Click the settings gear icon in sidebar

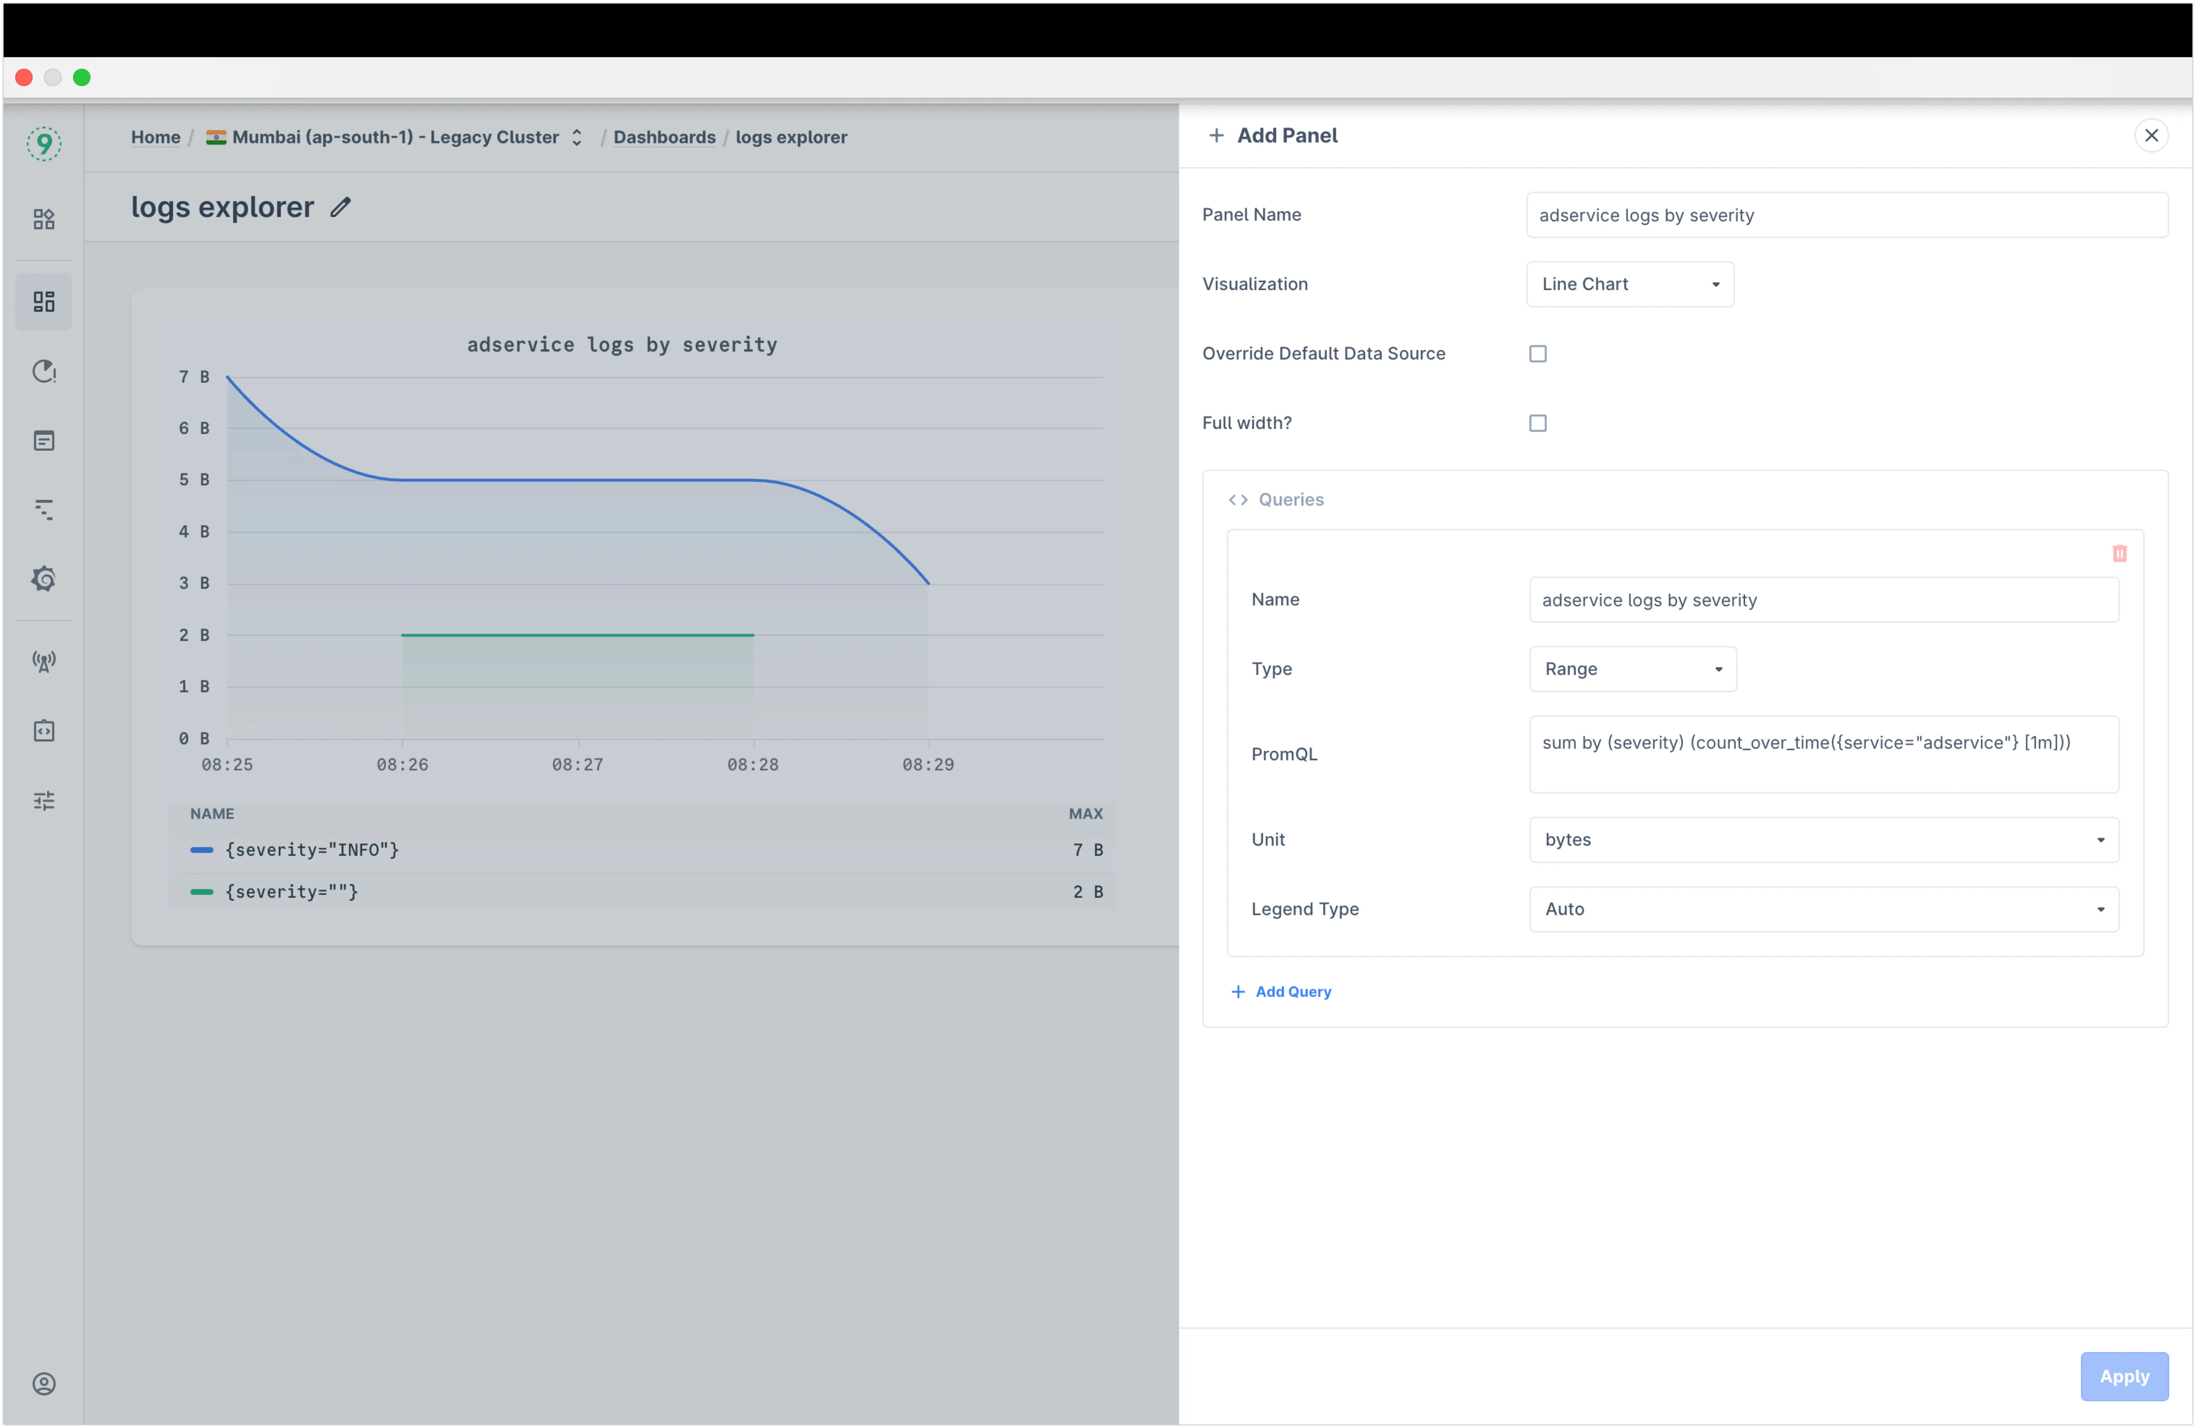coord(43,579)
